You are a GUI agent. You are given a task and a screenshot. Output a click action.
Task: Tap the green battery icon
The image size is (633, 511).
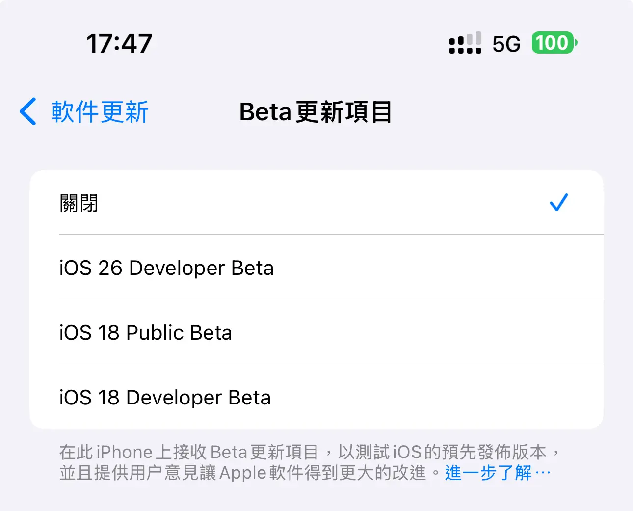(x=554, y=43)
